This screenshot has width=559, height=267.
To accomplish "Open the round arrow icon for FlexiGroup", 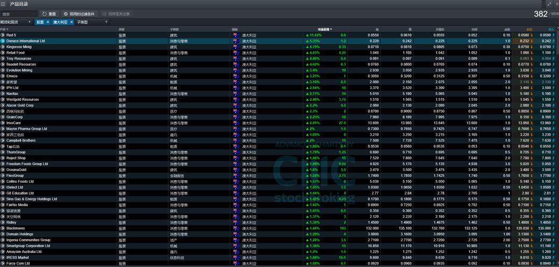I will pos(3,176).
